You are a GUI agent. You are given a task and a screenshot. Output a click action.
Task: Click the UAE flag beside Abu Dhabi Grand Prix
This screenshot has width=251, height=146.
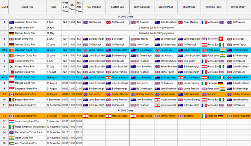tap(12, 143)
